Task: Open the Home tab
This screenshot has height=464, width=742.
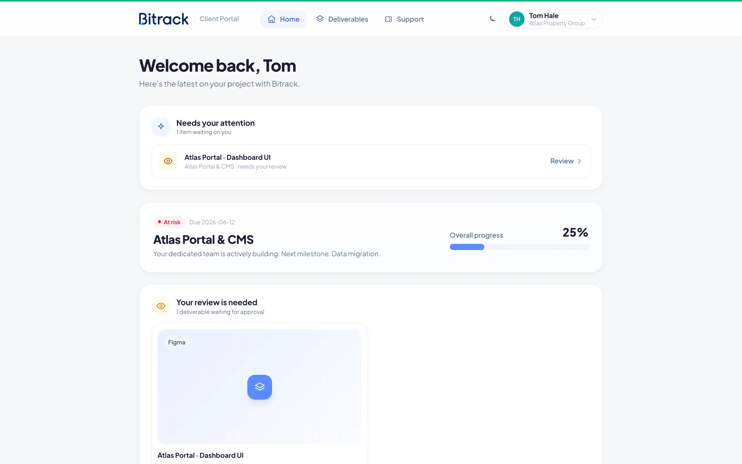Action: [x=283, y=19]
